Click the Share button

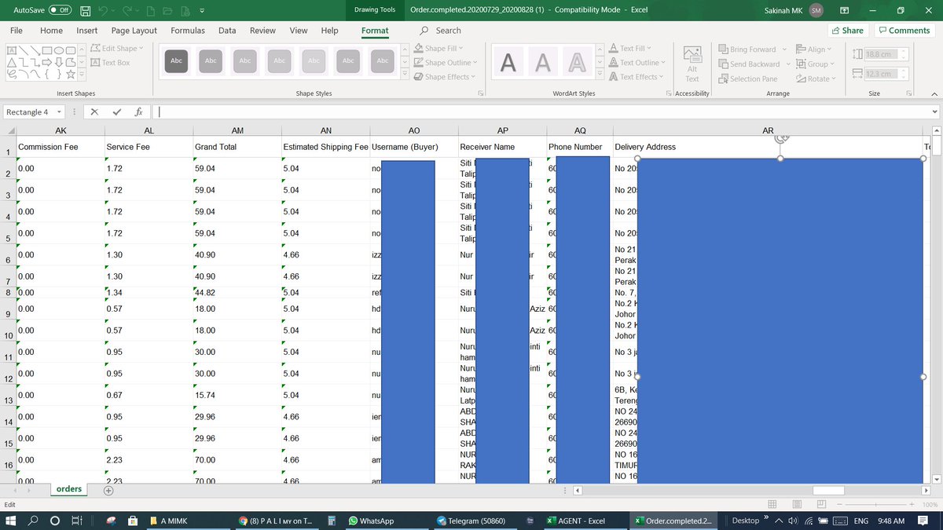[848, 31]
